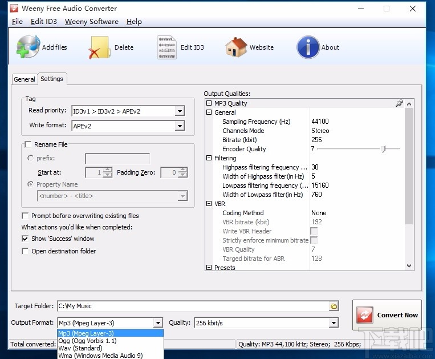The width and height of the screenshot is (435, 359).
Task: Click the pin icon in MP3 Quality header
Action: (x=399, y=103)
